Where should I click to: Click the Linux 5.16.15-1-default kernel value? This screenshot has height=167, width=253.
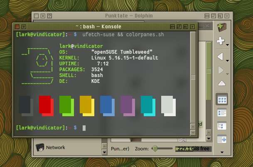pos(125,58)
